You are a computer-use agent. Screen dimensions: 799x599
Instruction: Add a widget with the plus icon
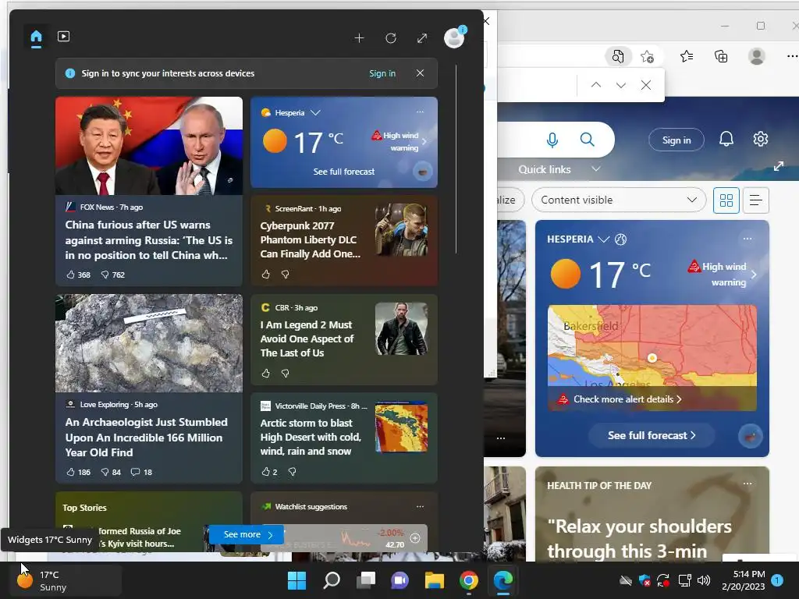pyautogui.click(x=359, y=38)
